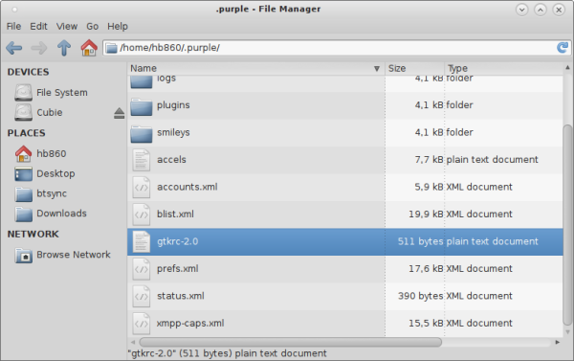Select the gtkrc-2.0 file name

[x=178, y=241]
